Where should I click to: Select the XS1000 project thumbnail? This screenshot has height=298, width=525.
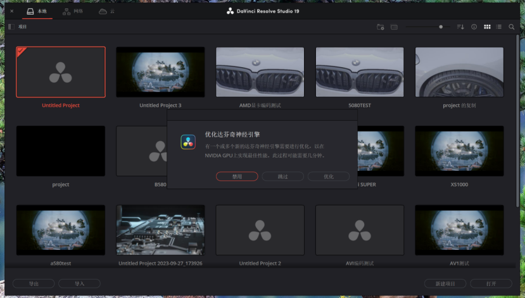click(x=459, y=151)
